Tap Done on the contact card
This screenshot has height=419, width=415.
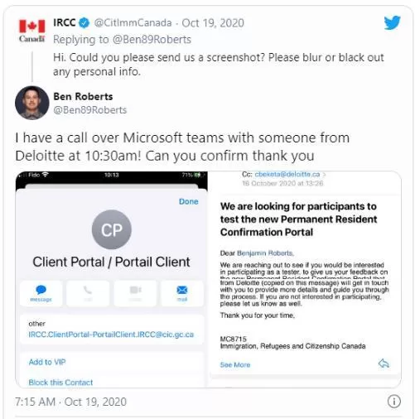click(x=189, y=201)
